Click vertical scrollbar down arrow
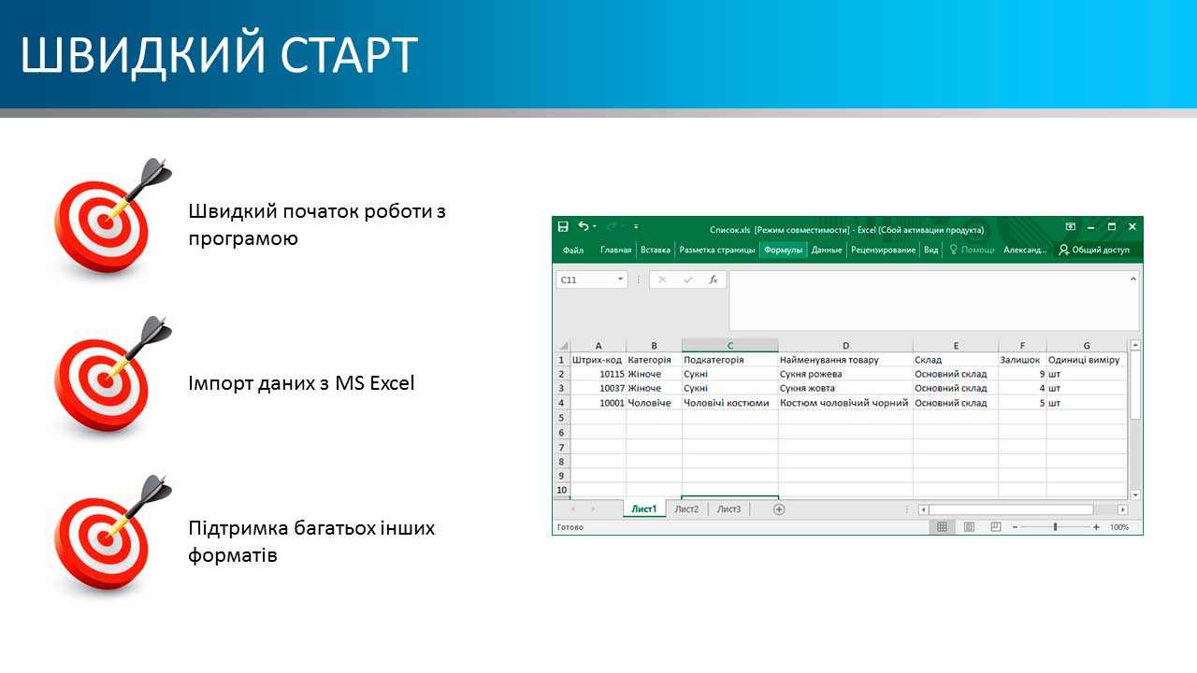The height and width of the screenshot is (673, 1197). (x=1135, y=494)
